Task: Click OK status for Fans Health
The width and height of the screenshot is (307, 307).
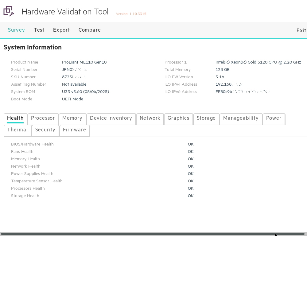Action: (x=191, y=152)
